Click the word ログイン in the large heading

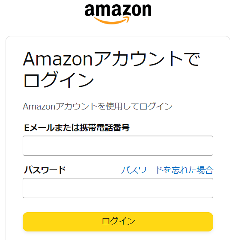(x=59, y=80)
